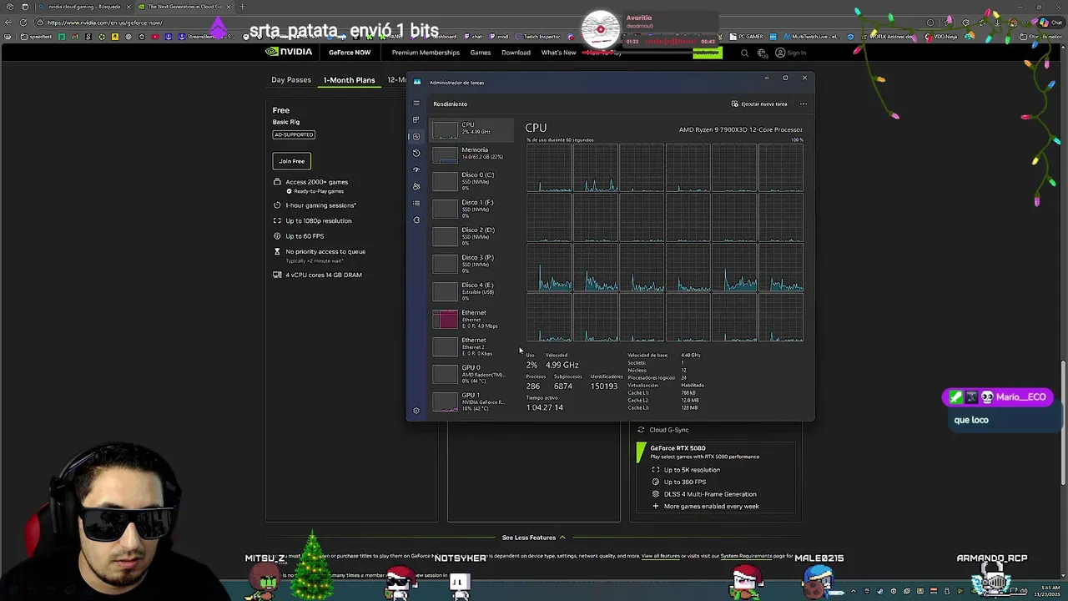Image resolution: width=1068 pixels, height=601 pixels.
Task: Switch to Day Passes tab
Action: coord(291,80)
